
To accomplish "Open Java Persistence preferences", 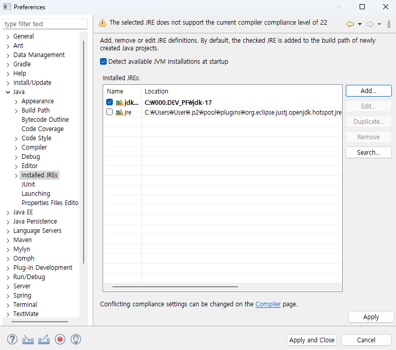I will [35, 222].
